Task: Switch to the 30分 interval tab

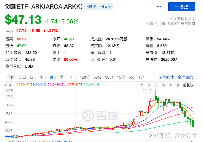Action: click(109, 77)
